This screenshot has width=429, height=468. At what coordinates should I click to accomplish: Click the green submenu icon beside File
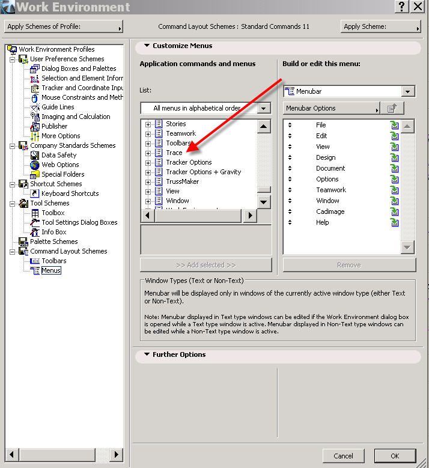[394, 125]
